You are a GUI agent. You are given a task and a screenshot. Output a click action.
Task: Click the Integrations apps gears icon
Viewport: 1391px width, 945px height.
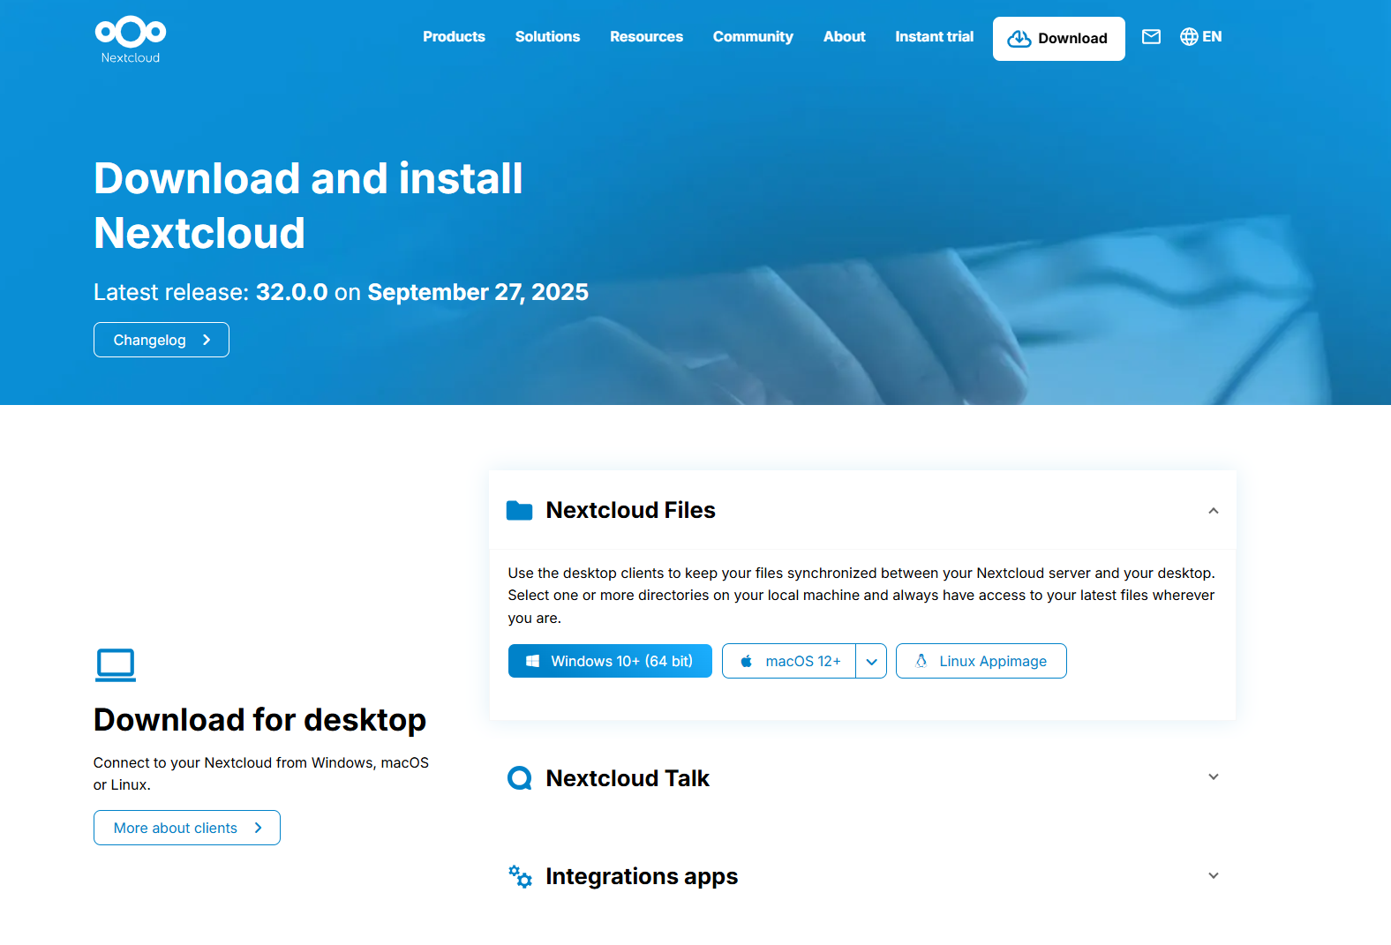click(x=520, y=876)
